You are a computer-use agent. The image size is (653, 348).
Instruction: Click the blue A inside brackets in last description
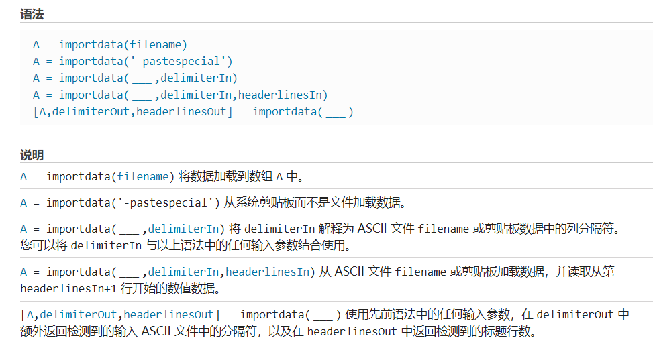pos(30,315)
